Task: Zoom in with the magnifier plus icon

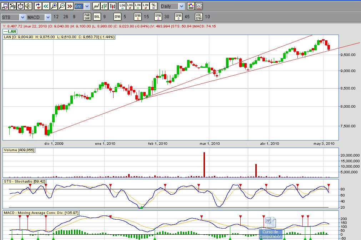Action: (54, 6)
